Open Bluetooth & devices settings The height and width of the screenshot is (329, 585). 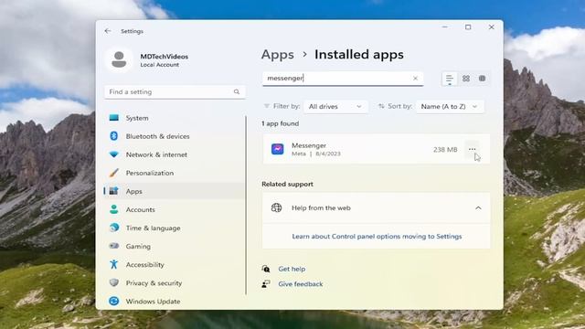click(x=175, y=136)
